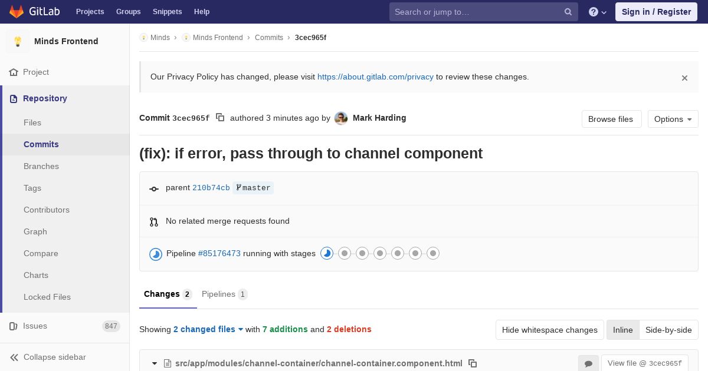The height and width of the screenshot is (371, 708).
Task: Go to Branches in the sidebar
Action: point(41,166)
